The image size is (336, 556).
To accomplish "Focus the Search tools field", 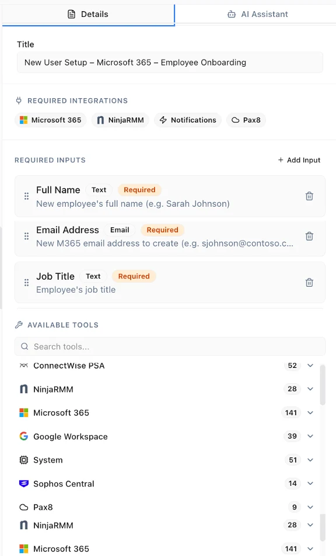I will point(170,346).
